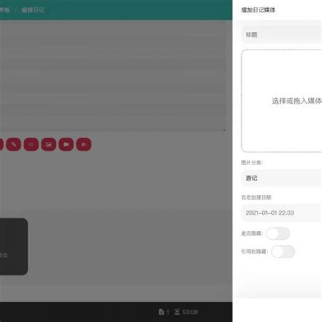Click the rightmost red editor toolbar button
Image resolution: width=322 pixels, height=322 pixels.
coord(84,144)
